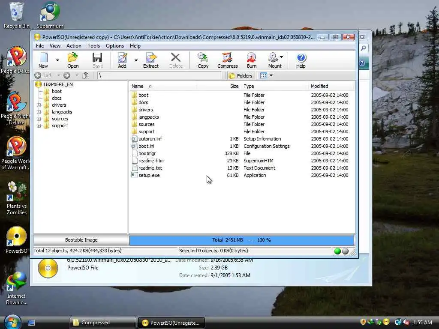Image resolution: width=439 pixels, height=329 pixels.
Task: Click search icon in Explorer window behind
Action: coord(364,48)
